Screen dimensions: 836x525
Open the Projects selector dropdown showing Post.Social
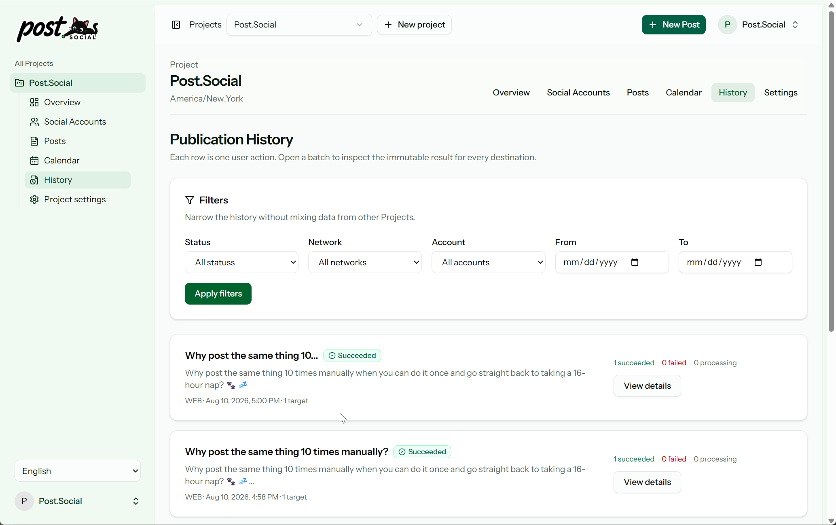(299, 25)
